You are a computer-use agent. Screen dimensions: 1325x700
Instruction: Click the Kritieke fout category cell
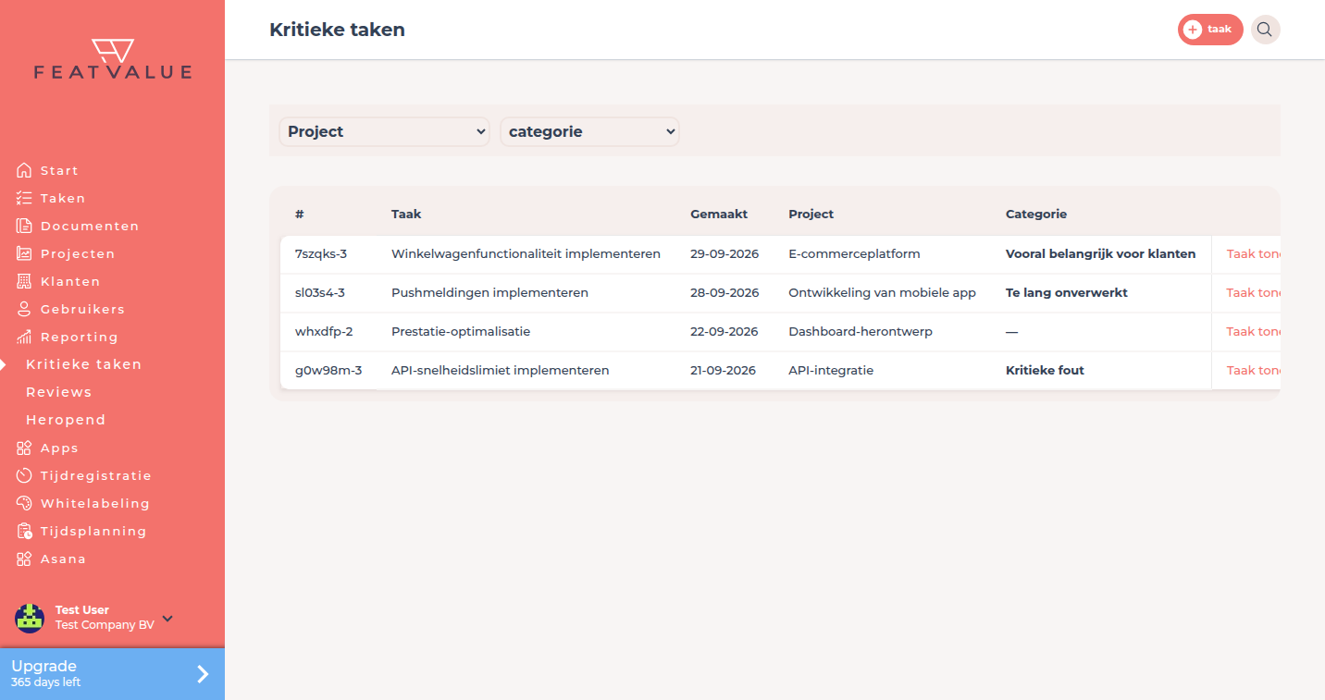1045,370
